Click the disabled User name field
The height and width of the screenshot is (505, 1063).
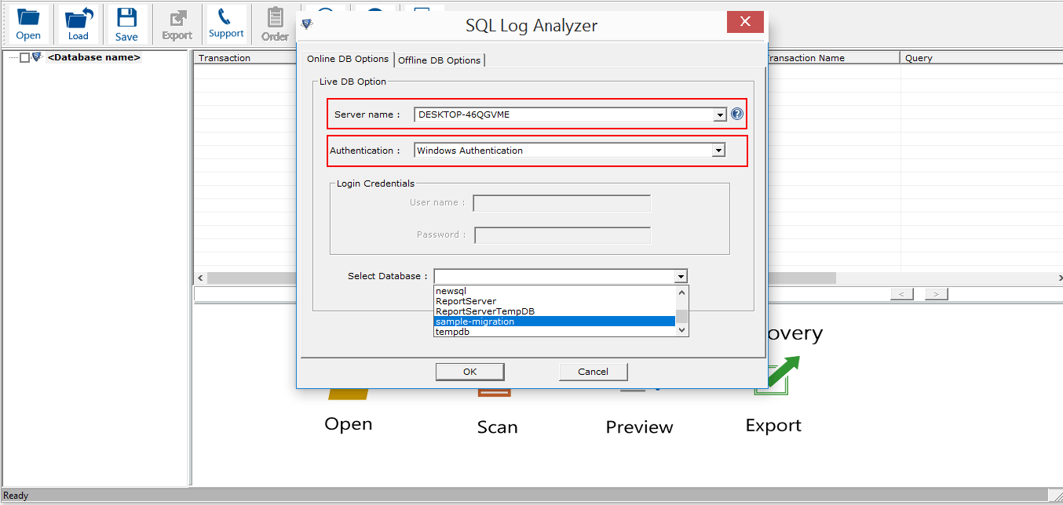click(x=562, y=203)
